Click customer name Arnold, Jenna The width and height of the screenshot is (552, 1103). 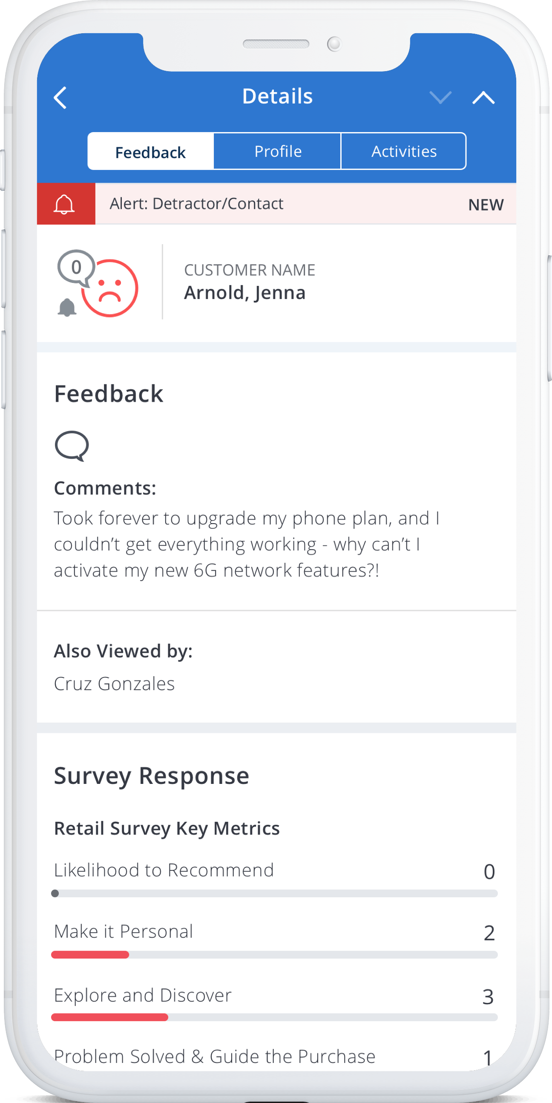[244, 293]
